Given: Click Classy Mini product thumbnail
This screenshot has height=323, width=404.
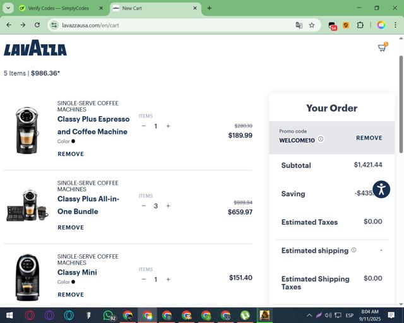Looking at the screenshot, I should [x=27, y=278].
